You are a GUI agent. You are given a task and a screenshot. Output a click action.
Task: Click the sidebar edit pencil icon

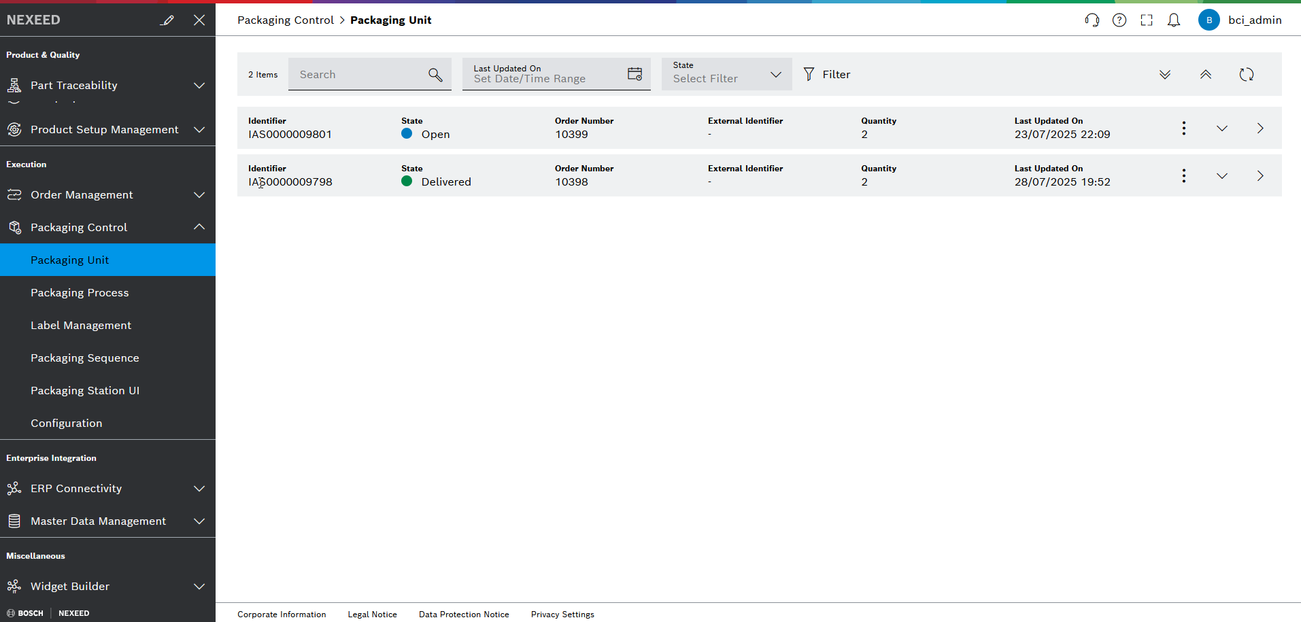(167, 20)
